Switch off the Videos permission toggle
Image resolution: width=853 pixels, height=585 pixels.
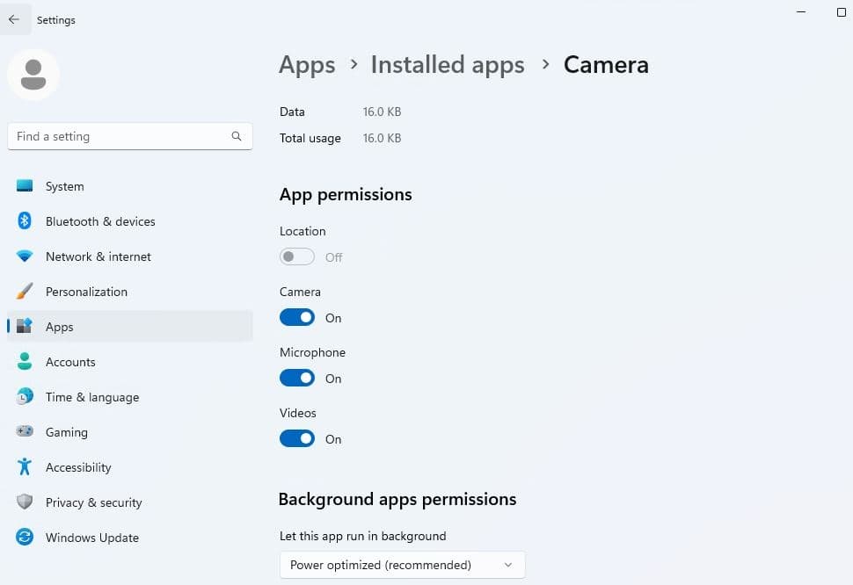pyautogui.click(x=297, y=439)
